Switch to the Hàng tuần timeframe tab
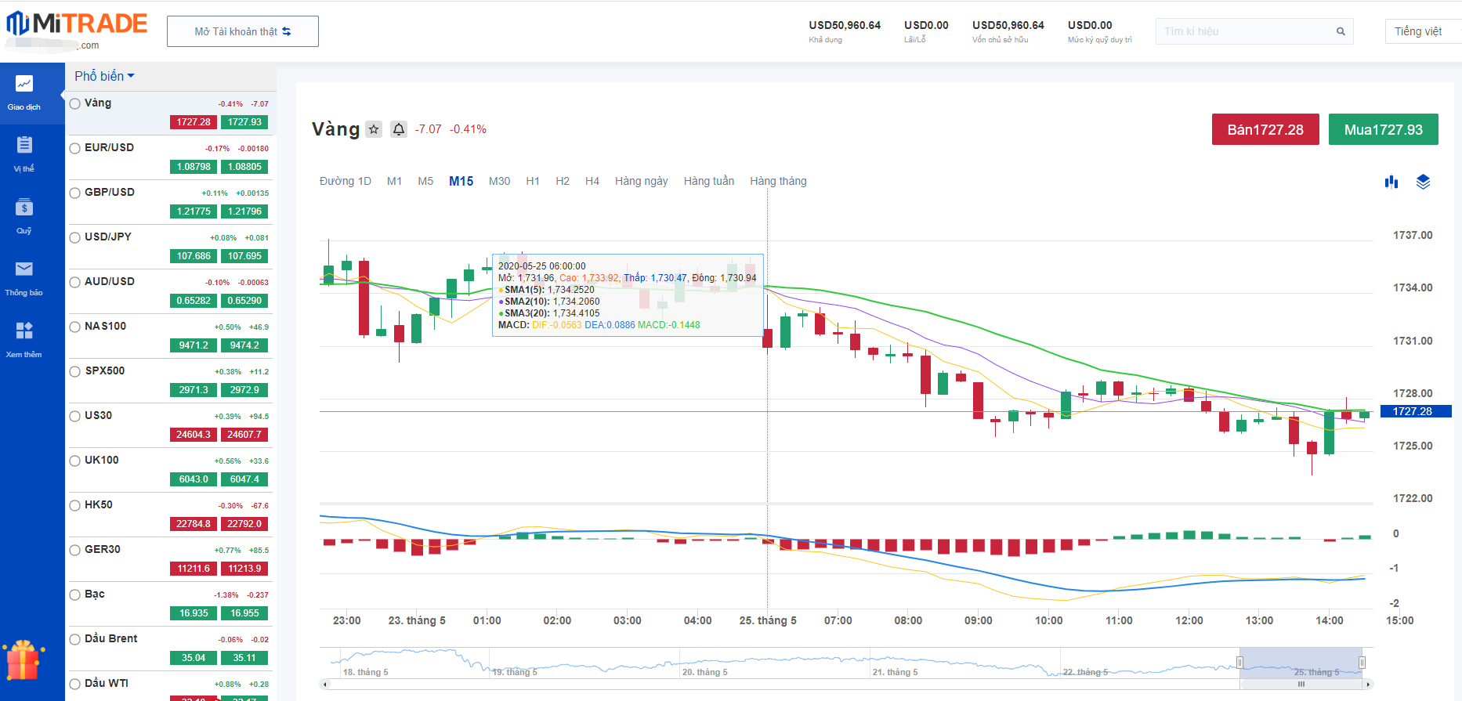The width and height of the screenshot is (1462, 701). pos(708,181)
